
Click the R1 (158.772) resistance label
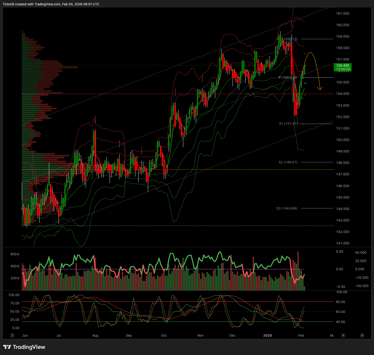coord(287,39)
